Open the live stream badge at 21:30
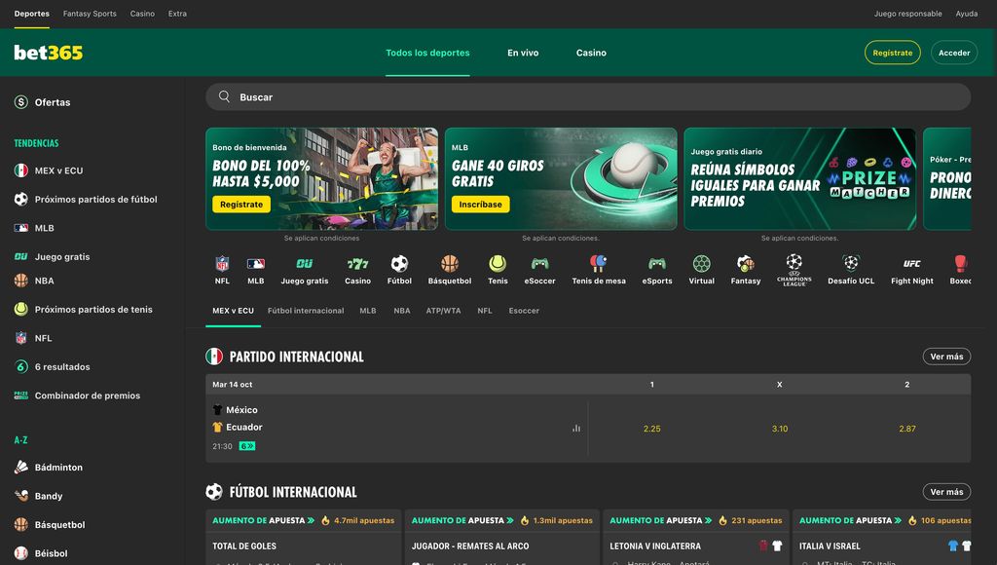 click(246, 446)
